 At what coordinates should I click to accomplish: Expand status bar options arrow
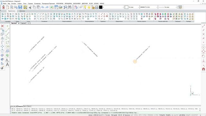pyautogui.click(x=201, y=115)
